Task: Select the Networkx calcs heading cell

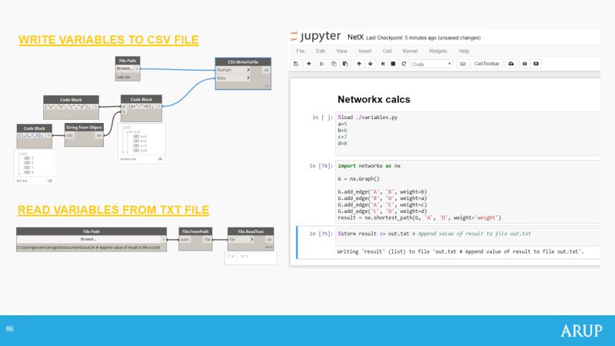Action: click(x=374, y=99)
